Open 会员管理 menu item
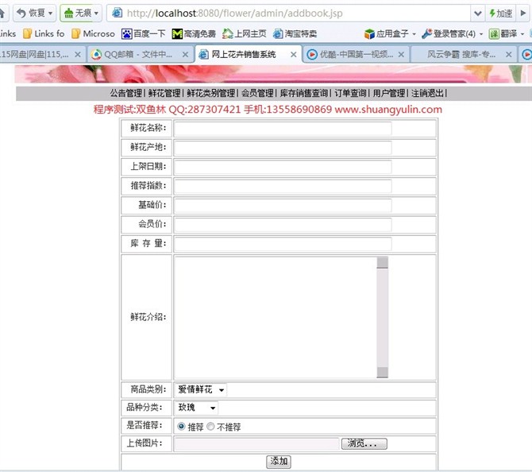Viewport: 532px width, 472px height. pos(257,94)
